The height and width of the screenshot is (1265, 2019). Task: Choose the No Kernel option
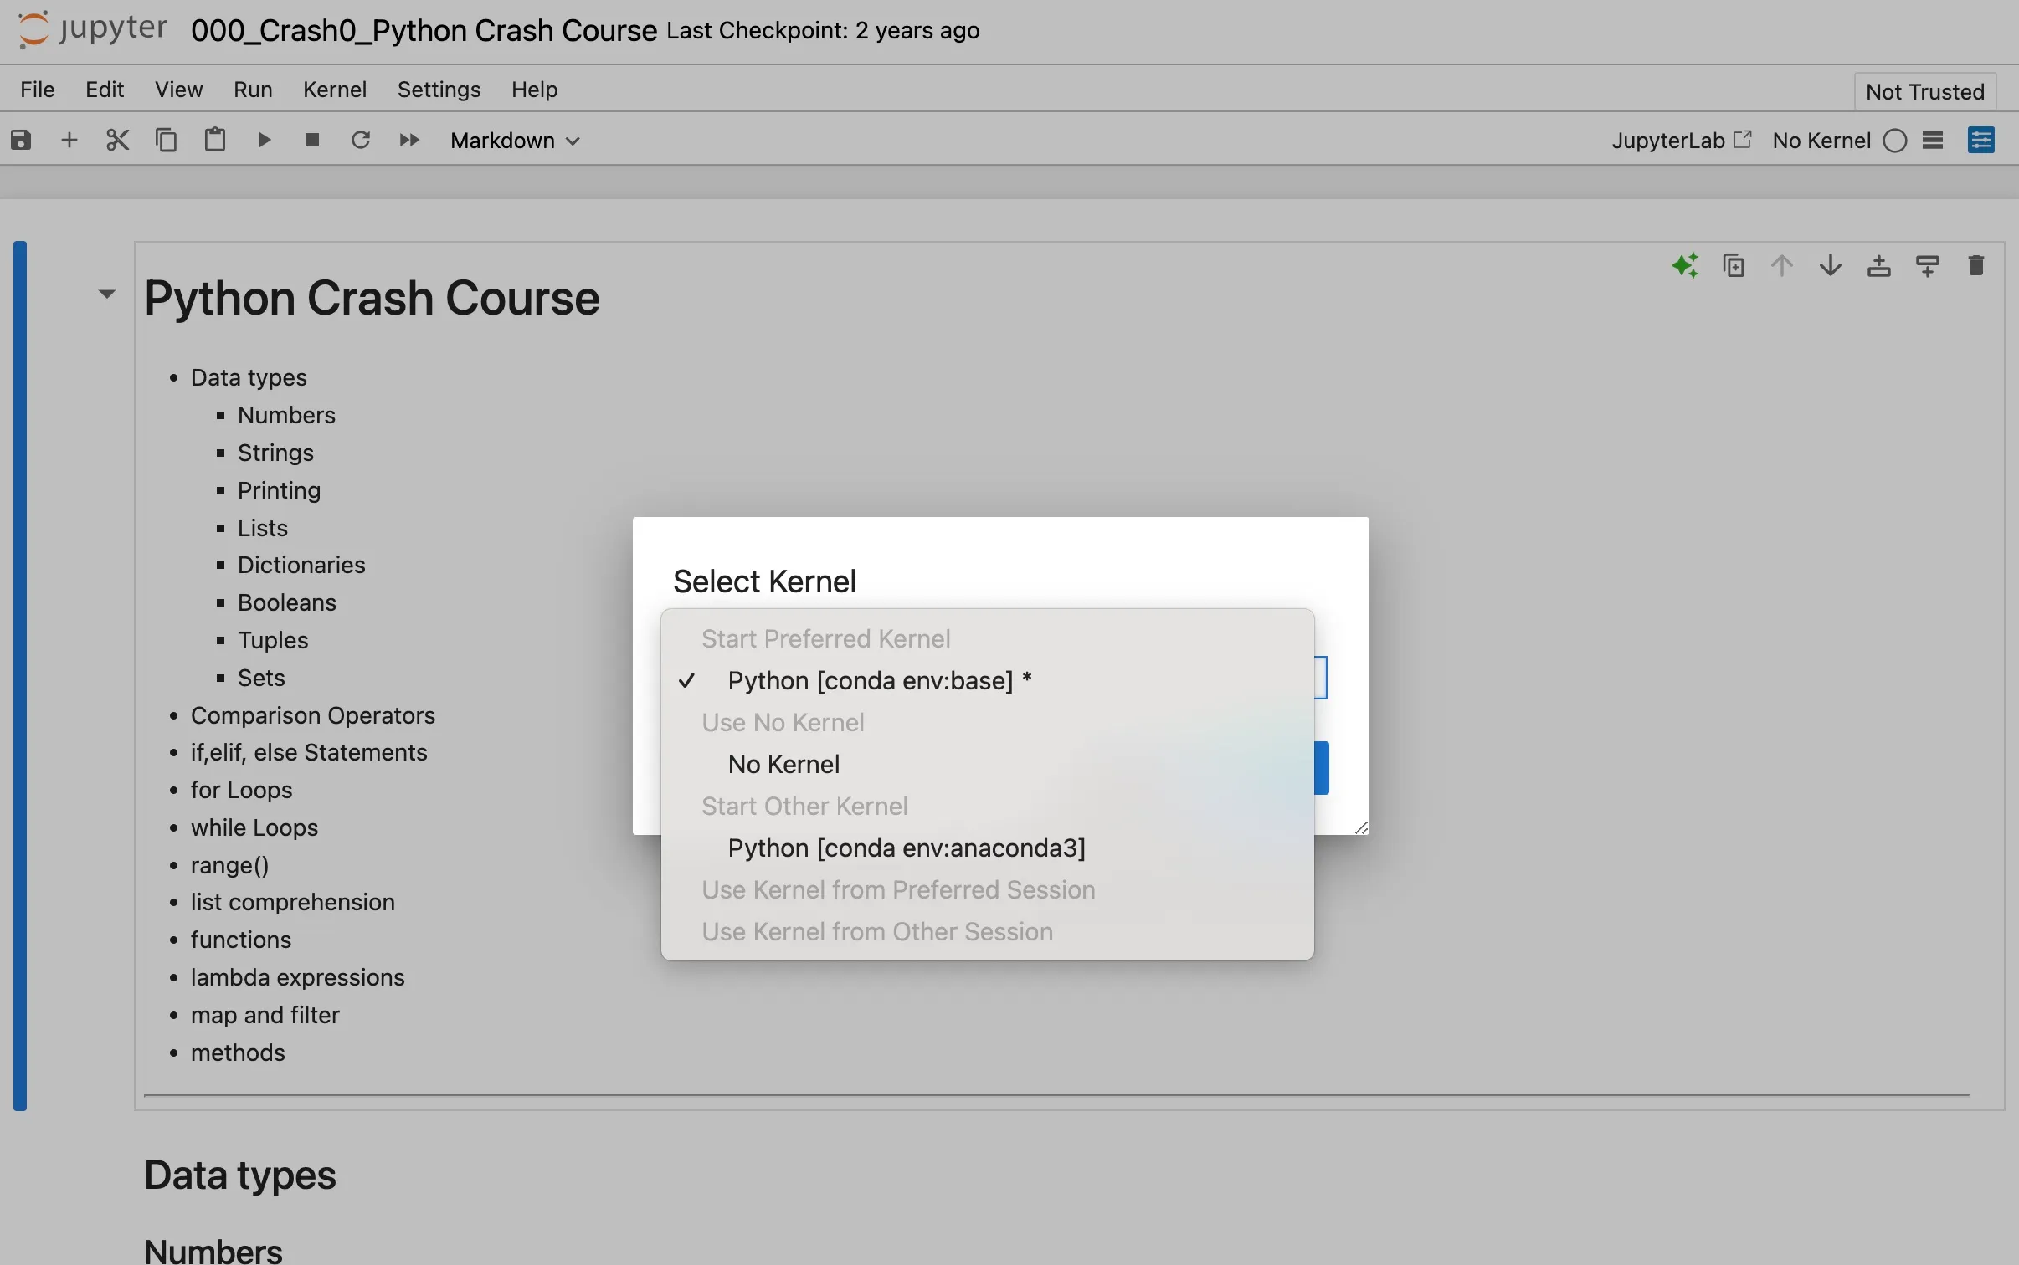click(987, 765)
